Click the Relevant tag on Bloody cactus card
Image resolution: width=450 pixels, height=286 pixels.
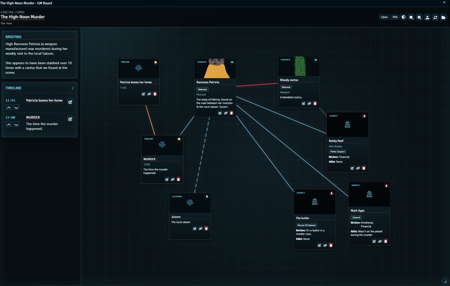click(286, 87)
